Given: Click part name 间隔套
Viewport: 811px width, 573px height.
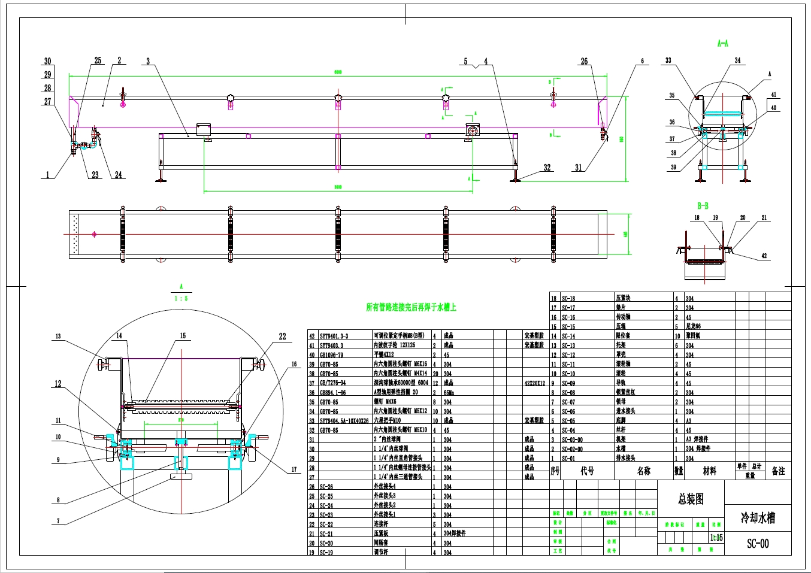Looking at the screenshot, I should click(381, 542).
